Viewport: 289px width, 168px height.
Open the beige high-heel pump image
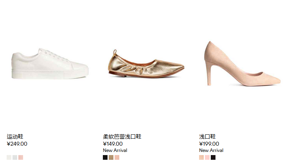click(242, 63)
